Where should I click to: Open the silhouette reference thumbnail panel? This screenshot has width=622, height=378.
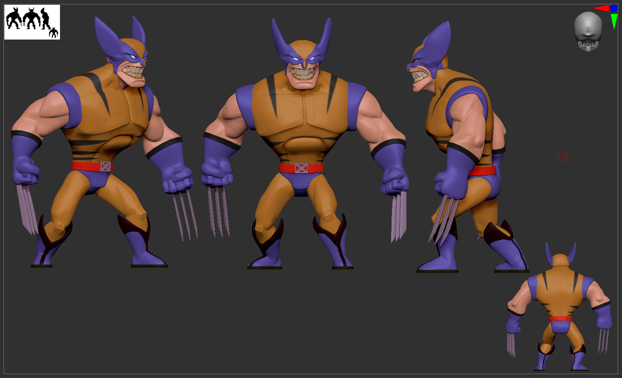(x=32, y=22)
